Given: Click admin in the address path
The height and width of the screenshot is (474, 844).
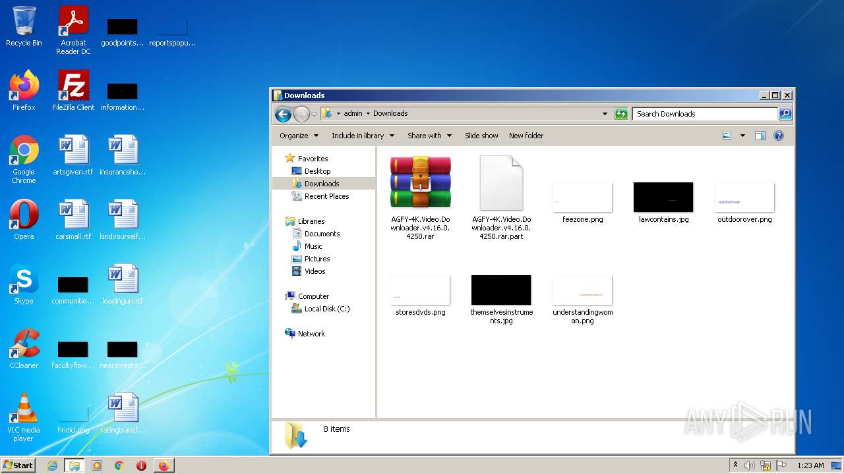Looking at the screenshot, I should point(353,113).
